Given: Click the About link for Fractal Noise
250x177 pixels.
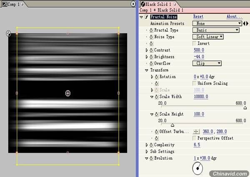Looking at the screenshot, I should (234, 17).
